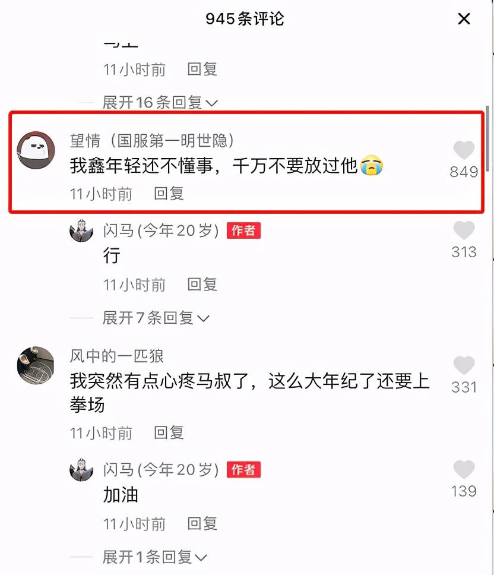
Task: Expand the 16 replies thread
Action: tap(160, 102)
